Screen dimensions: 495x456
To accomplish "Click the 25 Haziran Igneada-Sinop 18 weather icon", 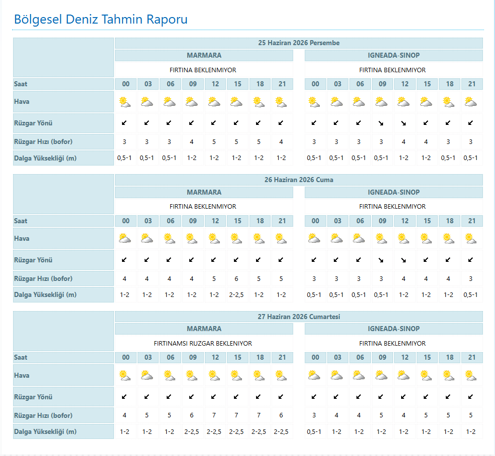I will pos(448,102).
